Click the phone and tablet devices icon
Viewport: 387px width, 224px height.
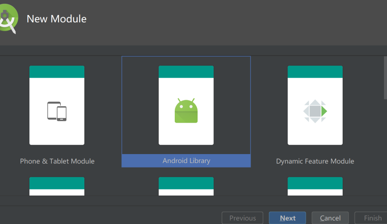tap(57, 111)
